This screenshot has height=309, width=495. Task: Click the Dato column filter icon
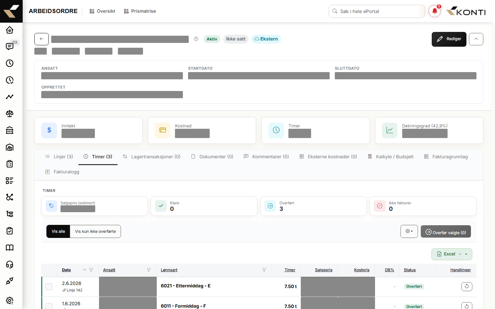91,270
